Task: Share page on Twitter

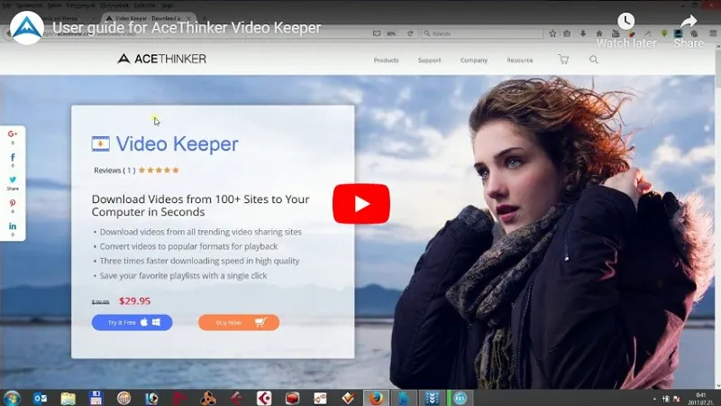Action: click(13, 180)
